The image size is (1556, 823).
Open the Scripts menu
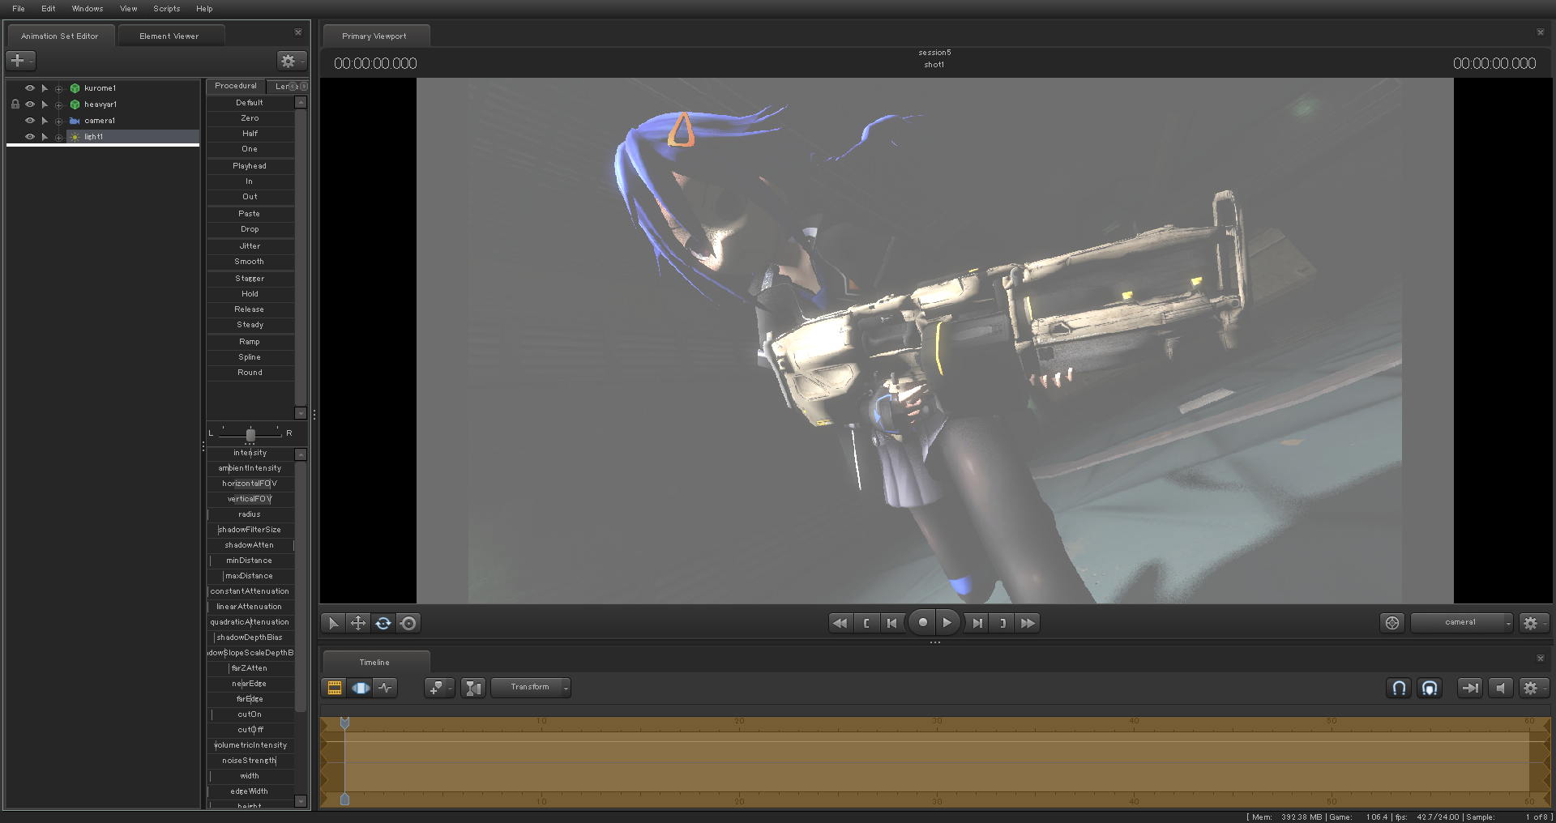(x=167, y=9)
